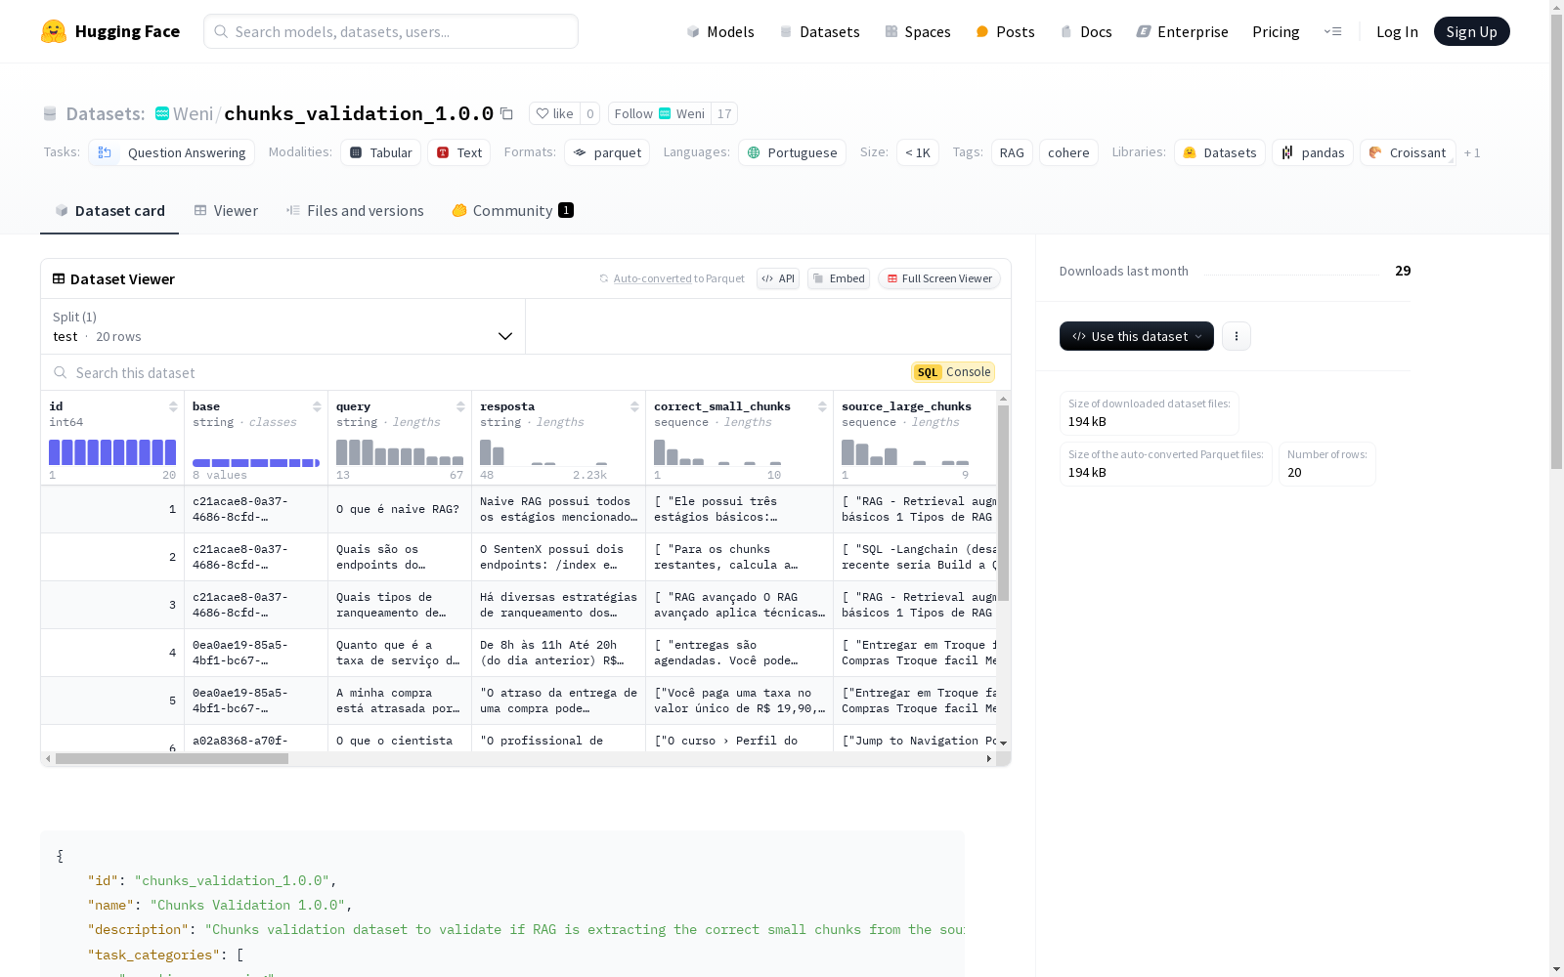1564x977 pixels.
Task: Click cell "O que é naive RAG?"
Action: (x=399, y=509)
